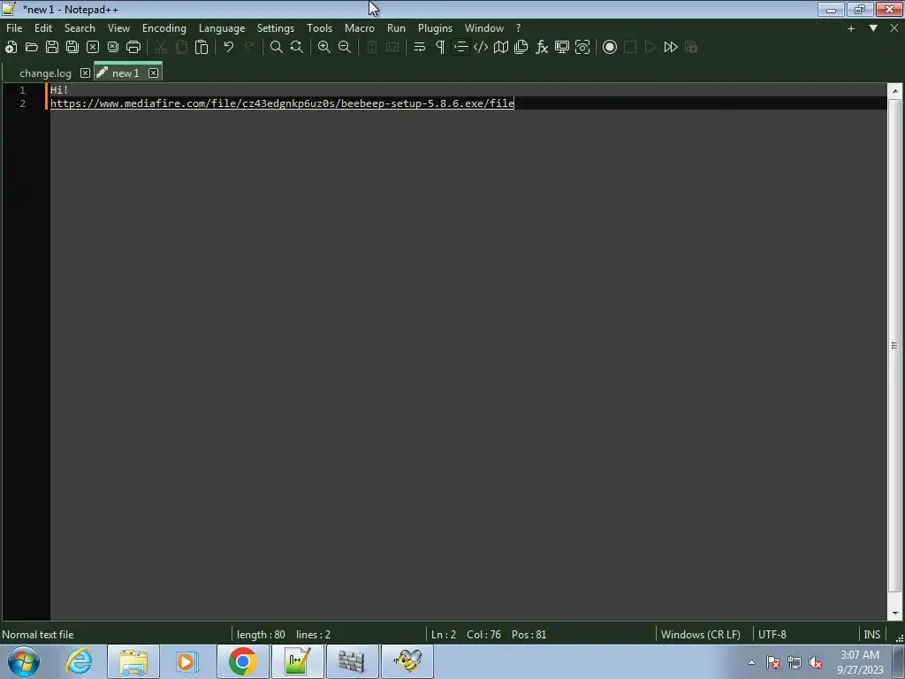This screenshot has width=905, height=679.
Task: Click the Save All icon
Action: pyautogui.click(x=72, y=48)
